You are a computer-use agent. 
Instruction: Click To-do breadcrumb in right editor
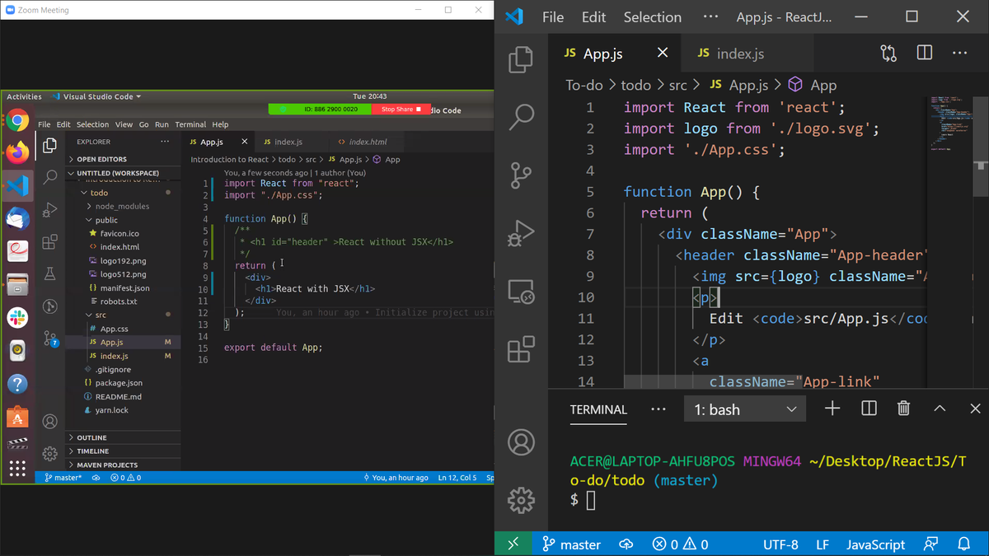584,85
